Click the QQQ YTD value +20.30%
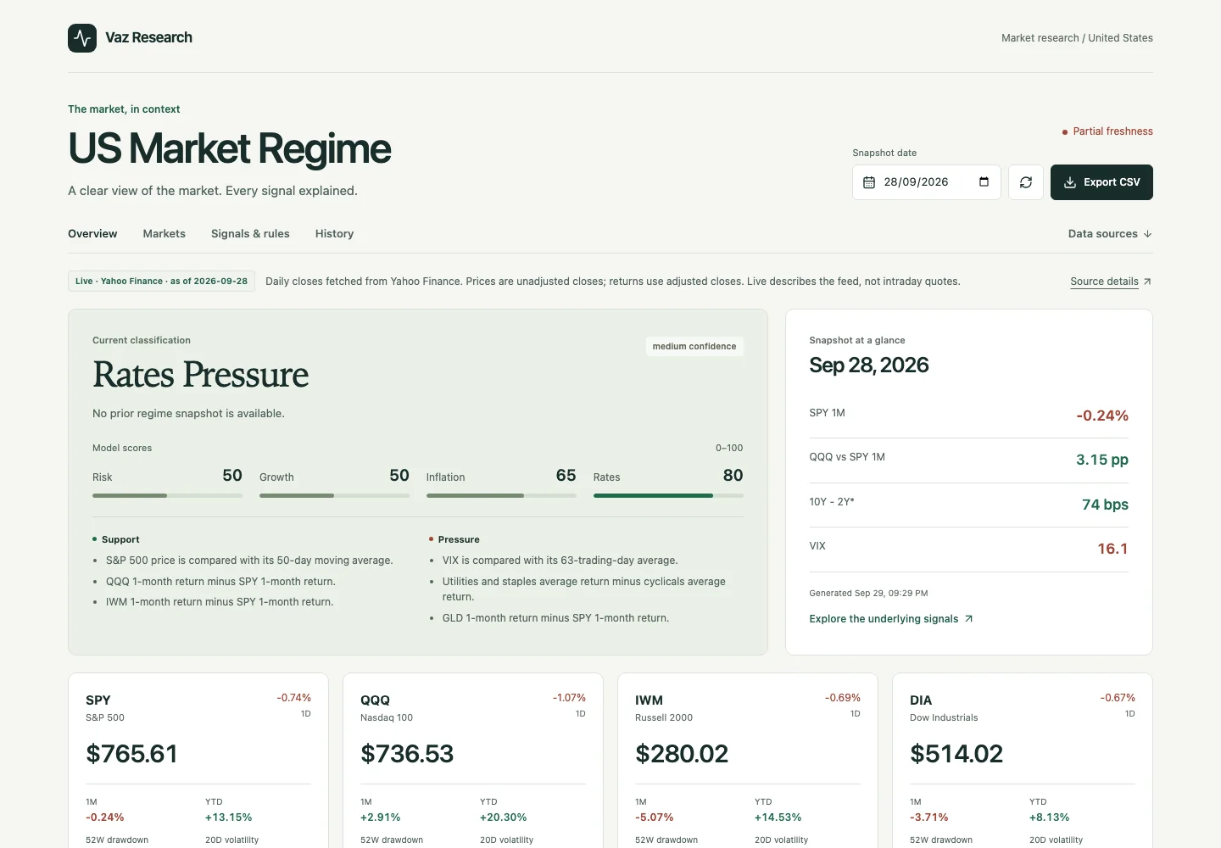The width and height of the screenshot is (1221, 848). [x=504, y=817]
